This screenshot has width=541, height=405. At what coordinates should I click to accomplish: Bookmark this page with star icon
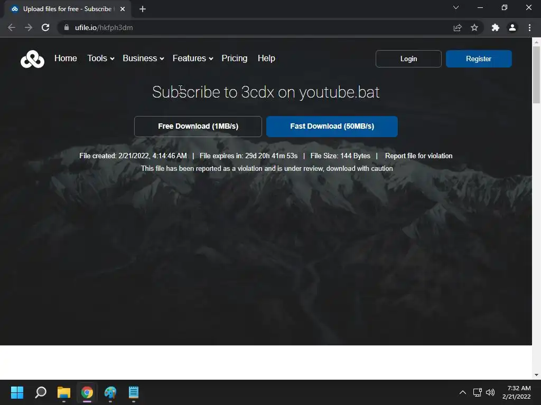[x=474, y=27]
